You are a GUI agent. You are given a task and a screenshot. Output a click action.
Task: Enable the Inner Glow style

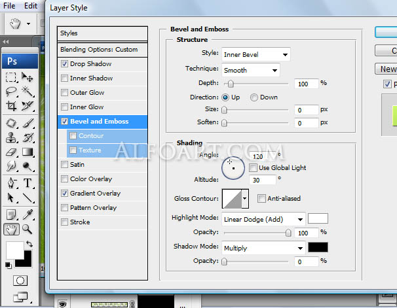(64, 107)
